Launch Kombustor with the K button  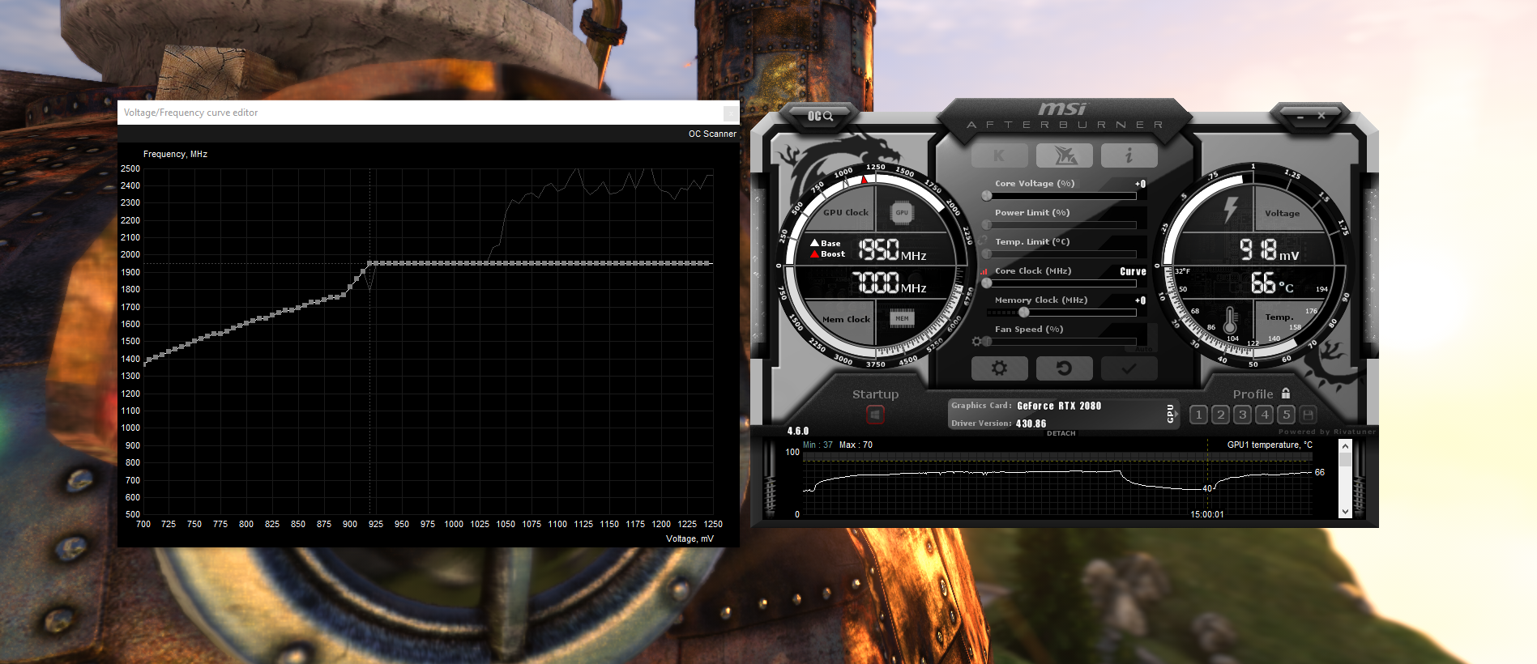click(999, 155)
